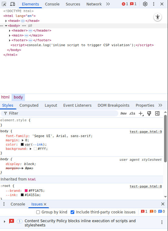Open the DOM Breakpoints pane tab
This screenshot has height=231, width=168.
(114, 105)
